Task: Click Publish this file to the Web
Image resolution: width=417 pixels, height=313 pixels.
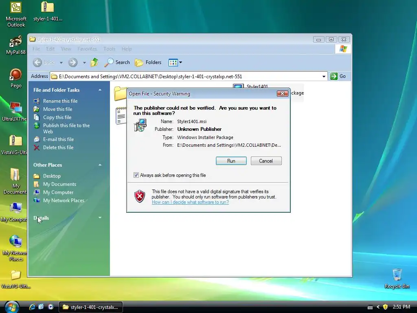Action: (x=62, y=128)
